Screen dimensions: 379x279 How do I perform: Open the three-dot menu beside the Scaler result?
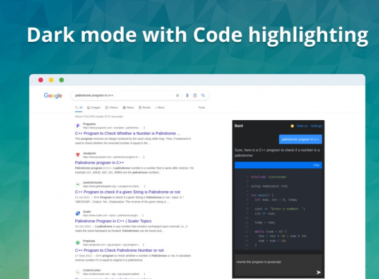[143, 215]
